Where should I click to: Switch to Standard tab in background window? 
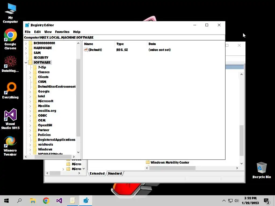click(x=115, y=174)
